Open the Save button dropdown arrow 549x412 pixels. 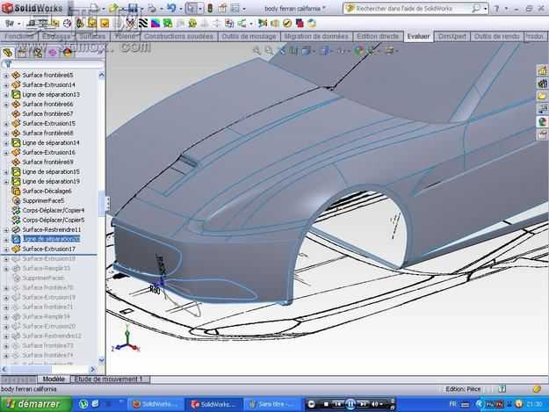coord(141,9)
